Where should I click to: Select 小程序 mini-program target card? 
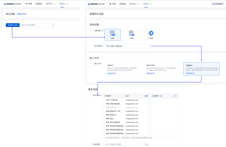pyautogui.click(x=151, y=35)
